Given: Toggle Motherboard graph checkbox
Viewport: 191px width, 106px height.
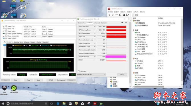Looking at the screenshot, I should click(x=13, y=46).
